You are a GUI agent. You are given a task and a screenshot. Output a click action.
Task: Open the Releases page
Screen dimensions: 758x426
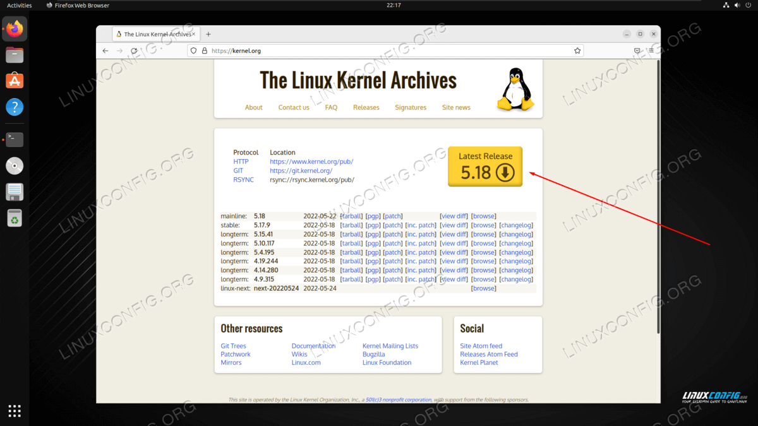pyautogui.click(x=366, y=107)
